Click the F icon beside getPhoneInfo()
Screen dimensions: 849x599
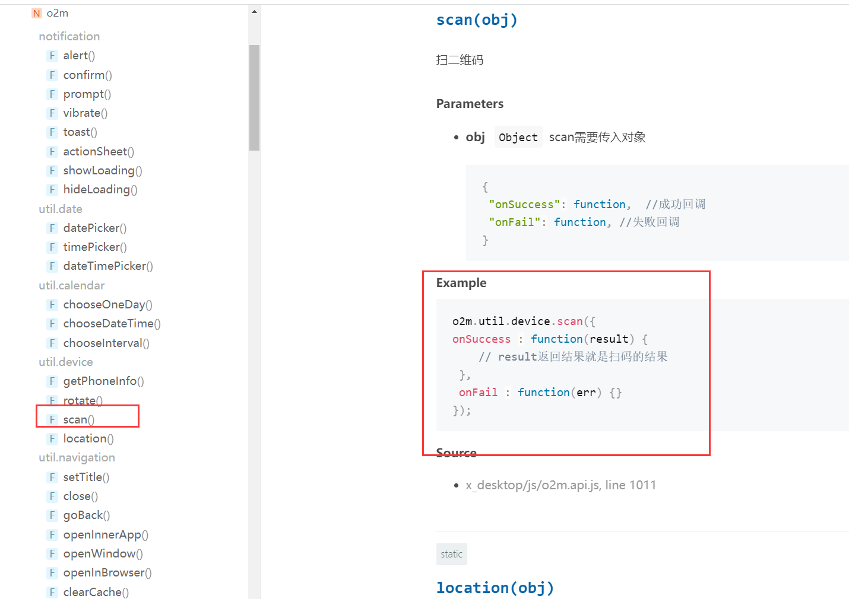(x=52, y=381)
